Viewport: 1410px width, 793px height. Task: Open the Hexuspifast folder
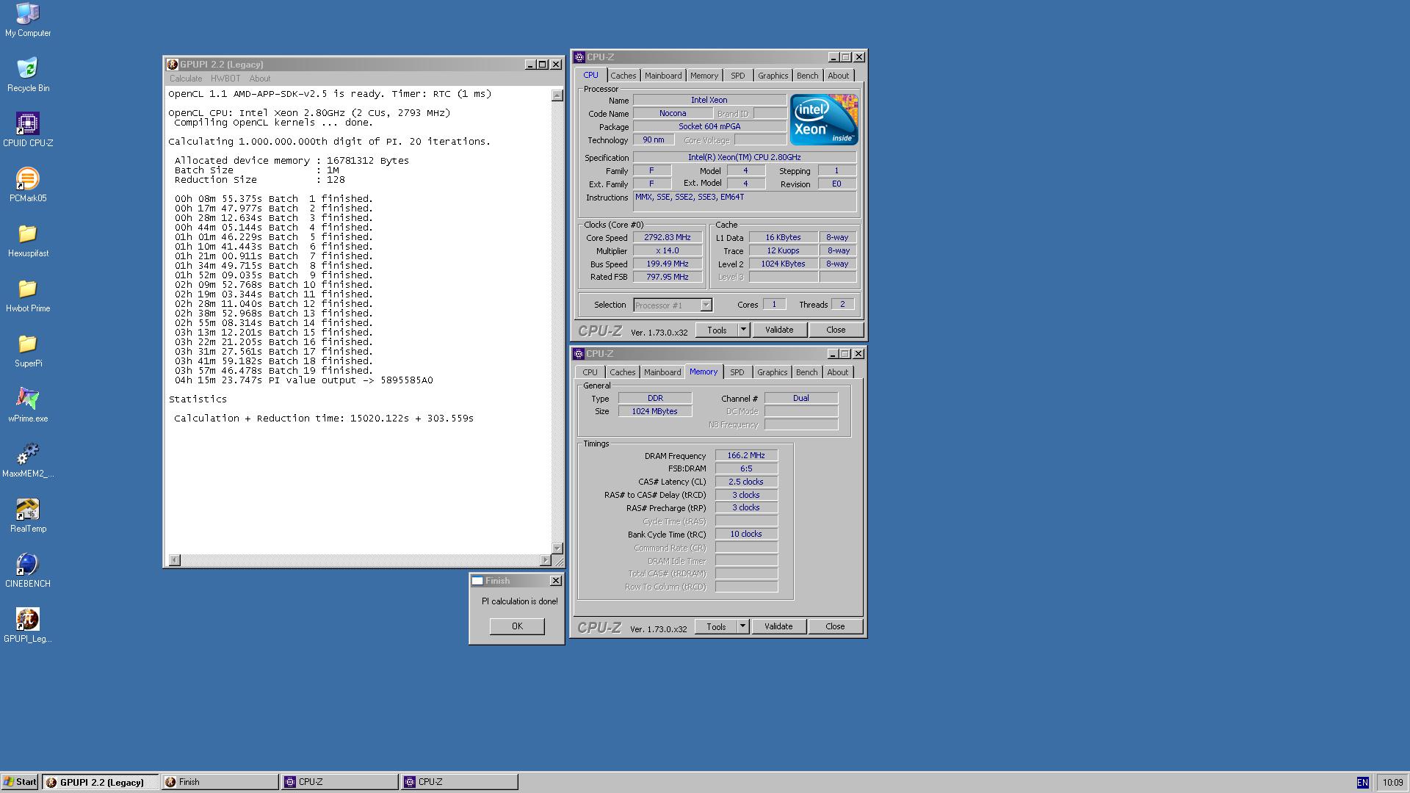tap(28, 239)
